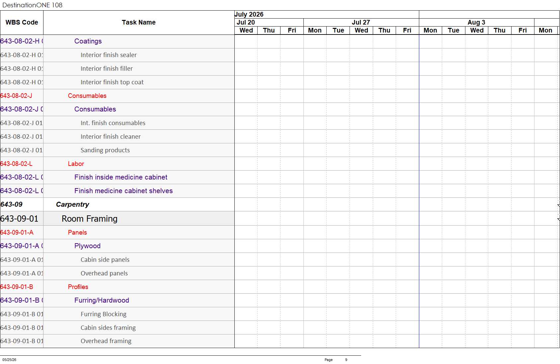Viewport: 560px width, 364px height.
Task: Select the 'Furring/Hardwood' subgroup
Action: 102,301
